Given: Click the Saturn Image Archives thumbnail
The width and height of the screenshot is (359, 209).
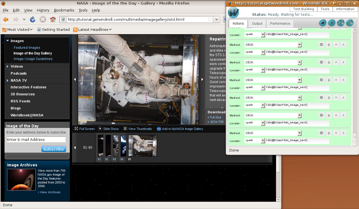Looking at the screenshot, I should (x=21, y=180).
